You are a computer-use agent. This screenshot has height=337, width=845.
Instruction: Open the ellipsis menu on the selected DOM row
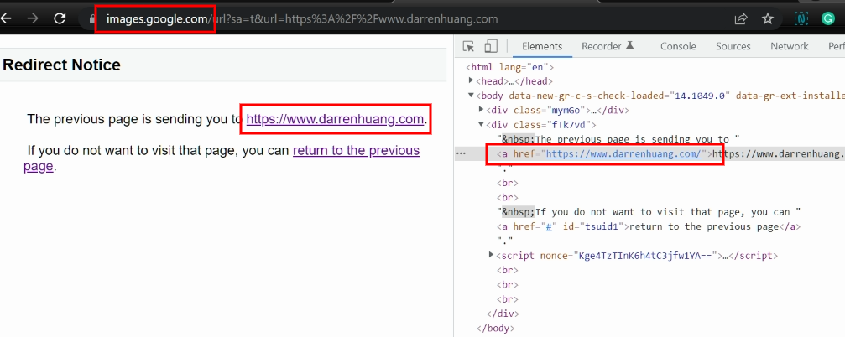[461, 153]
